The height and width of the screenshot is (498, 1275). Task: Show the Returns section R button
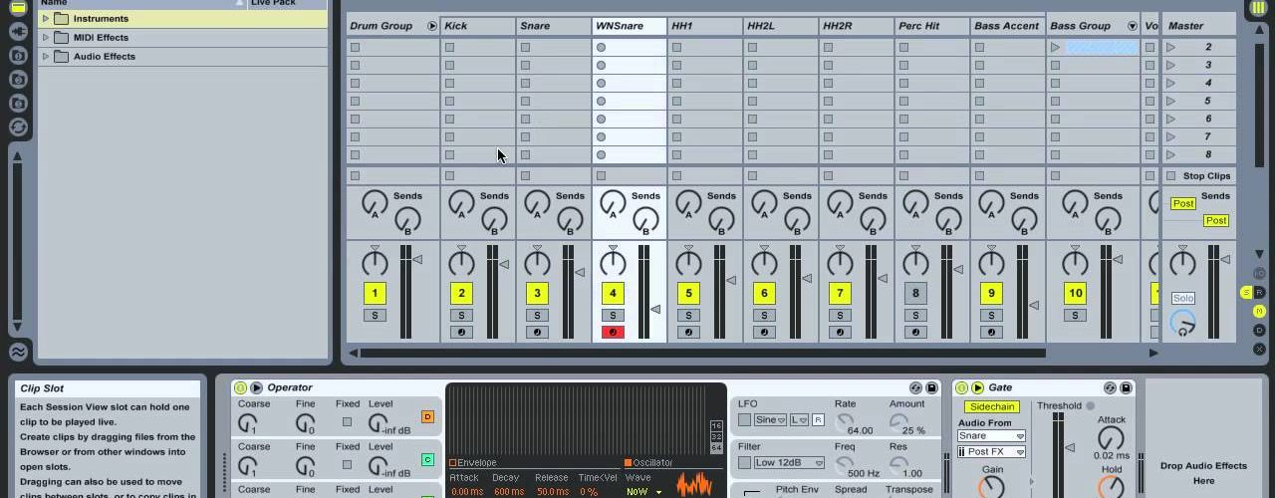tap(1259, 292)
